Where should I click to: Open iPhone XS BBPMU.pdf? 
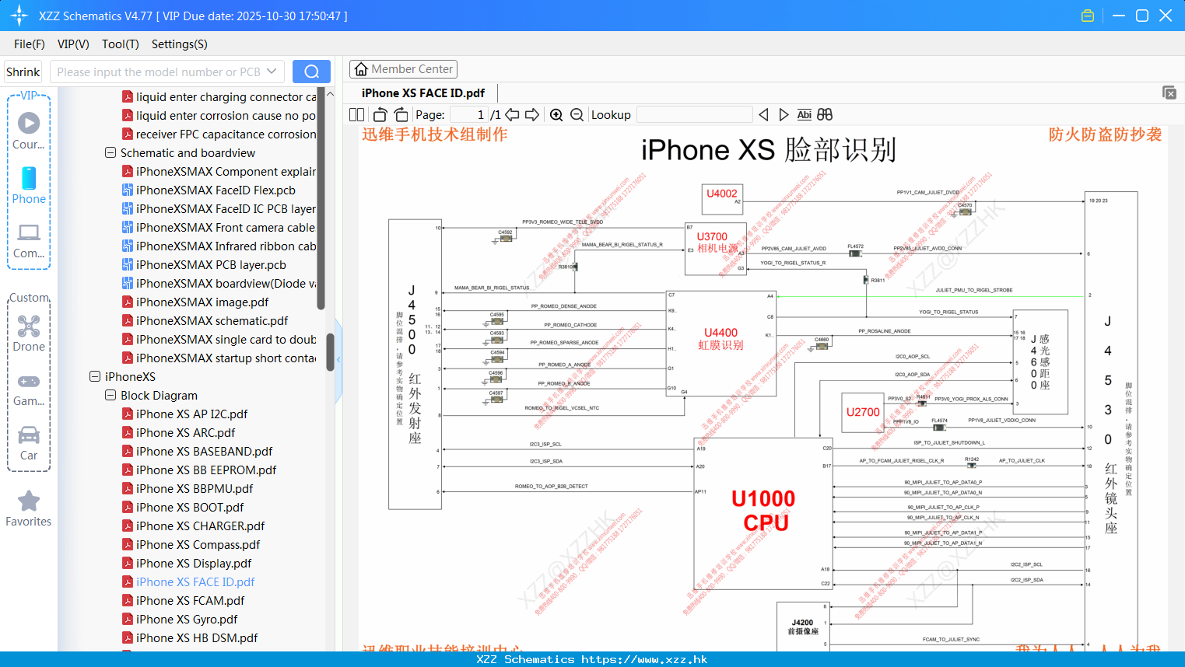(x=188, y=488)
